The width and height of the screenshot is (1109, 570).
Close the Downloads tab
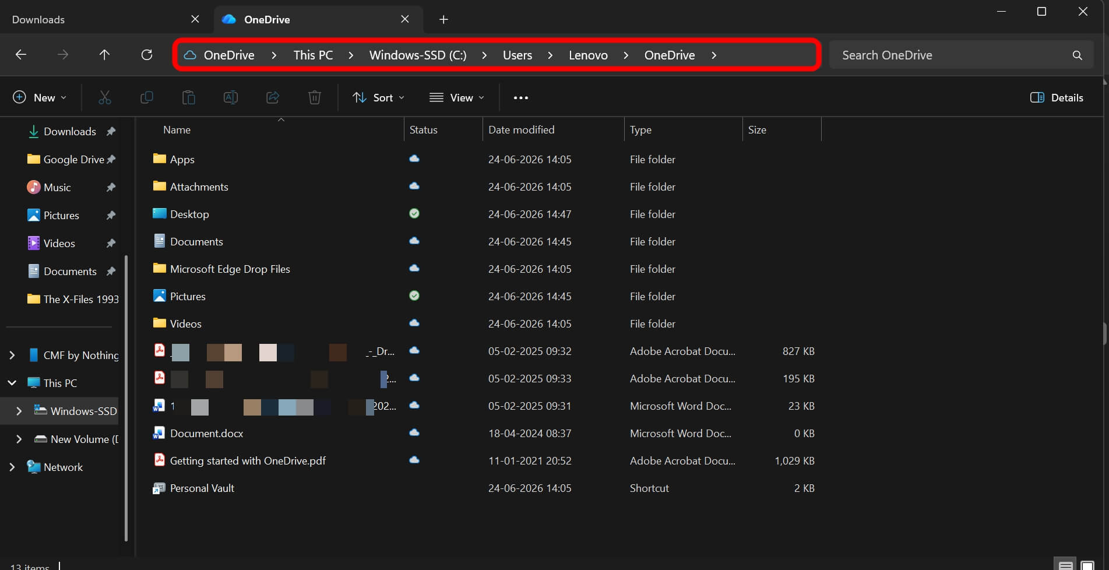click(x=195, y=19)
